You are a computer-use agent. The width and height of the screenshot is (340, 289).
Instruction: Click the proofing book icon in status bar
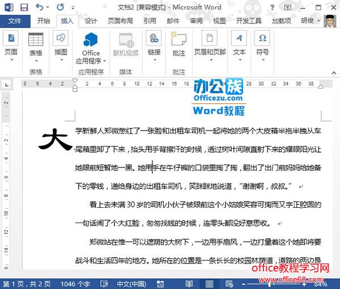(104, 284)
